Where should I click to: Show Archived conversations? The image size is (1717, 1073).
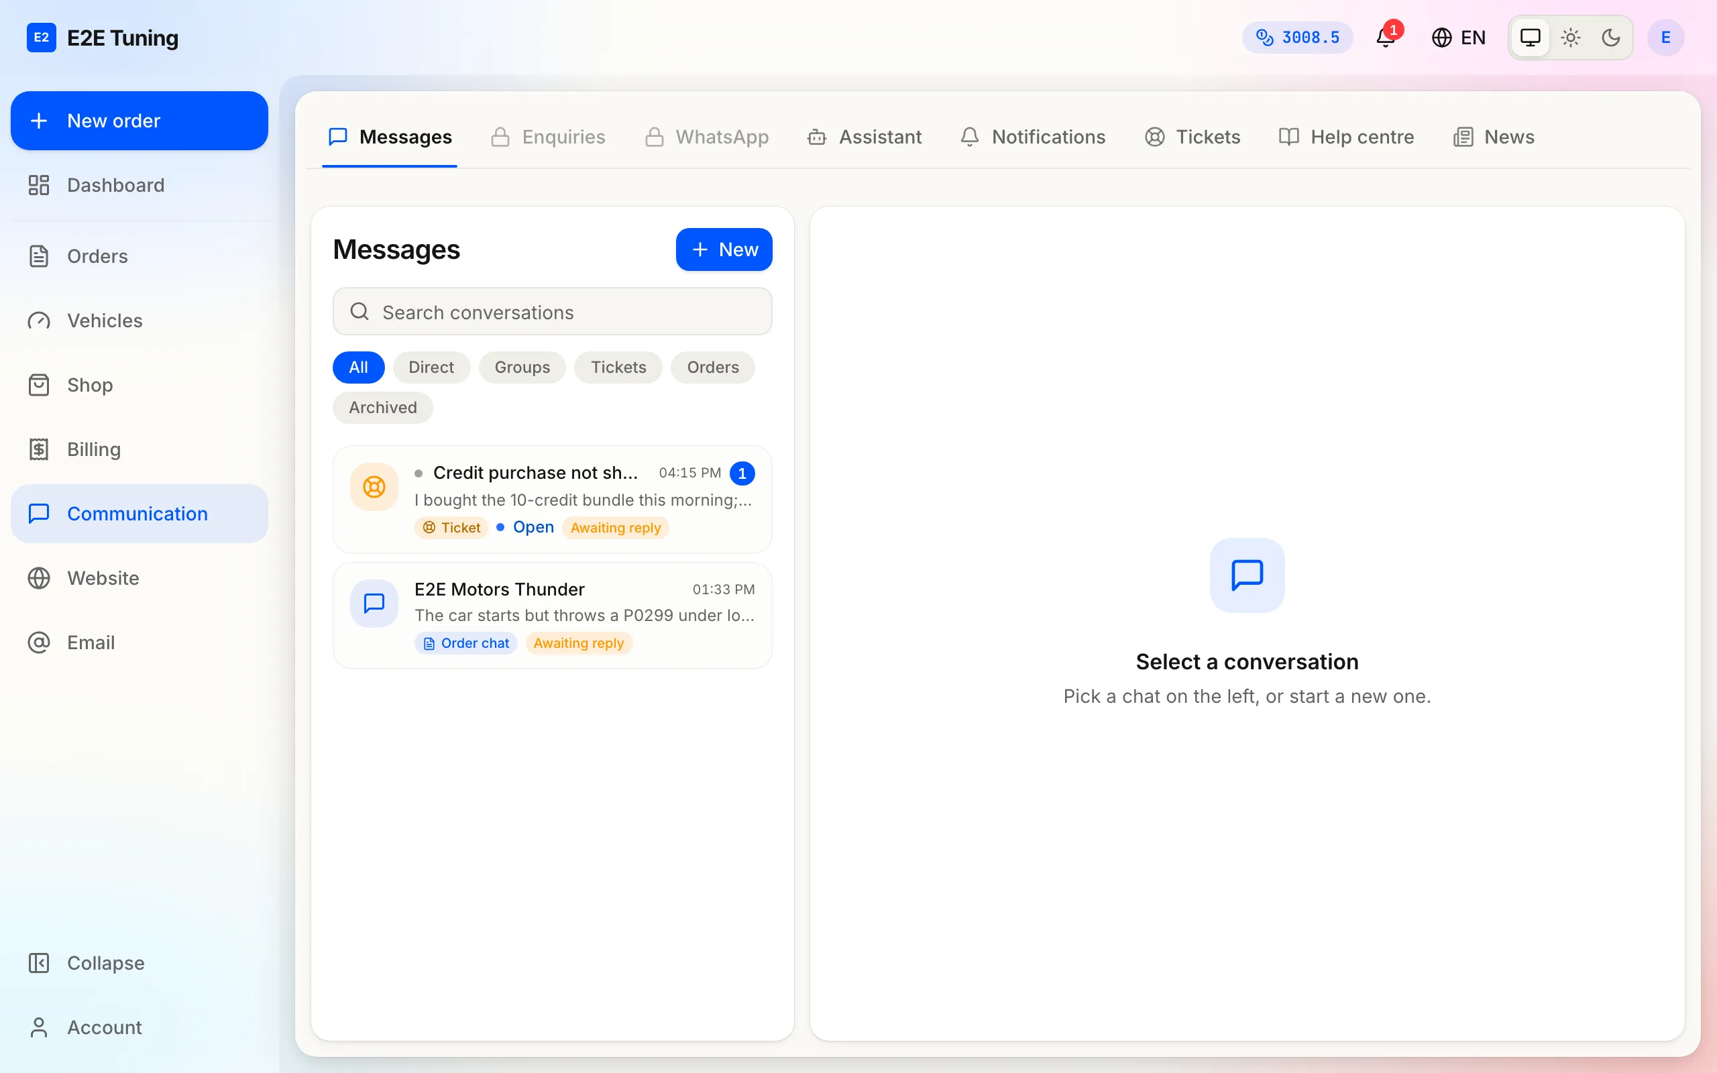pos(382,408)
